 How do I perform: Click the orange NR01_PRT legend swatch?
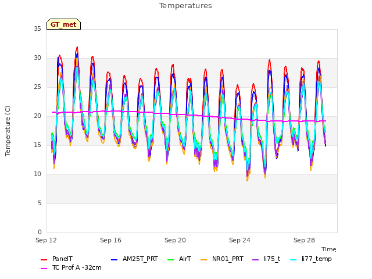pos(204,260)
